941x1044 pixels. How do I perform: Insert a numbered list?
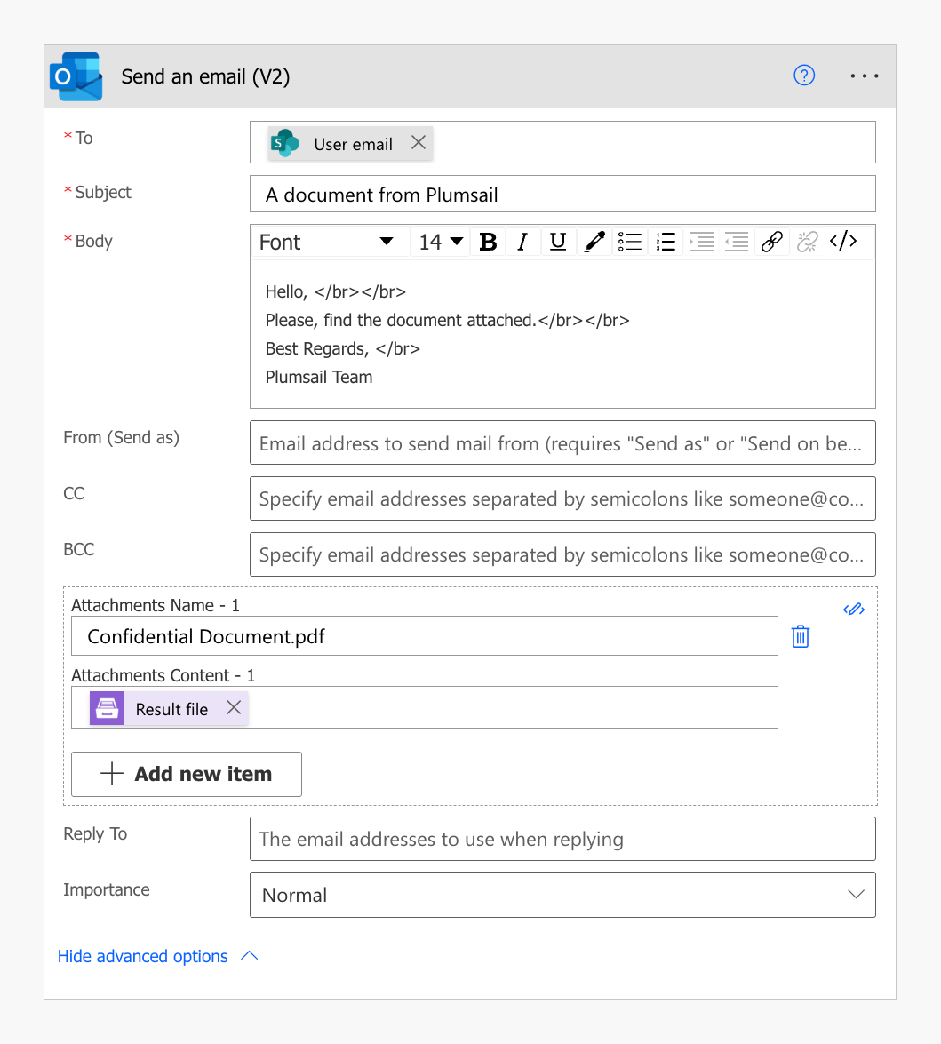pyautogui.click(x=665, y=241)
